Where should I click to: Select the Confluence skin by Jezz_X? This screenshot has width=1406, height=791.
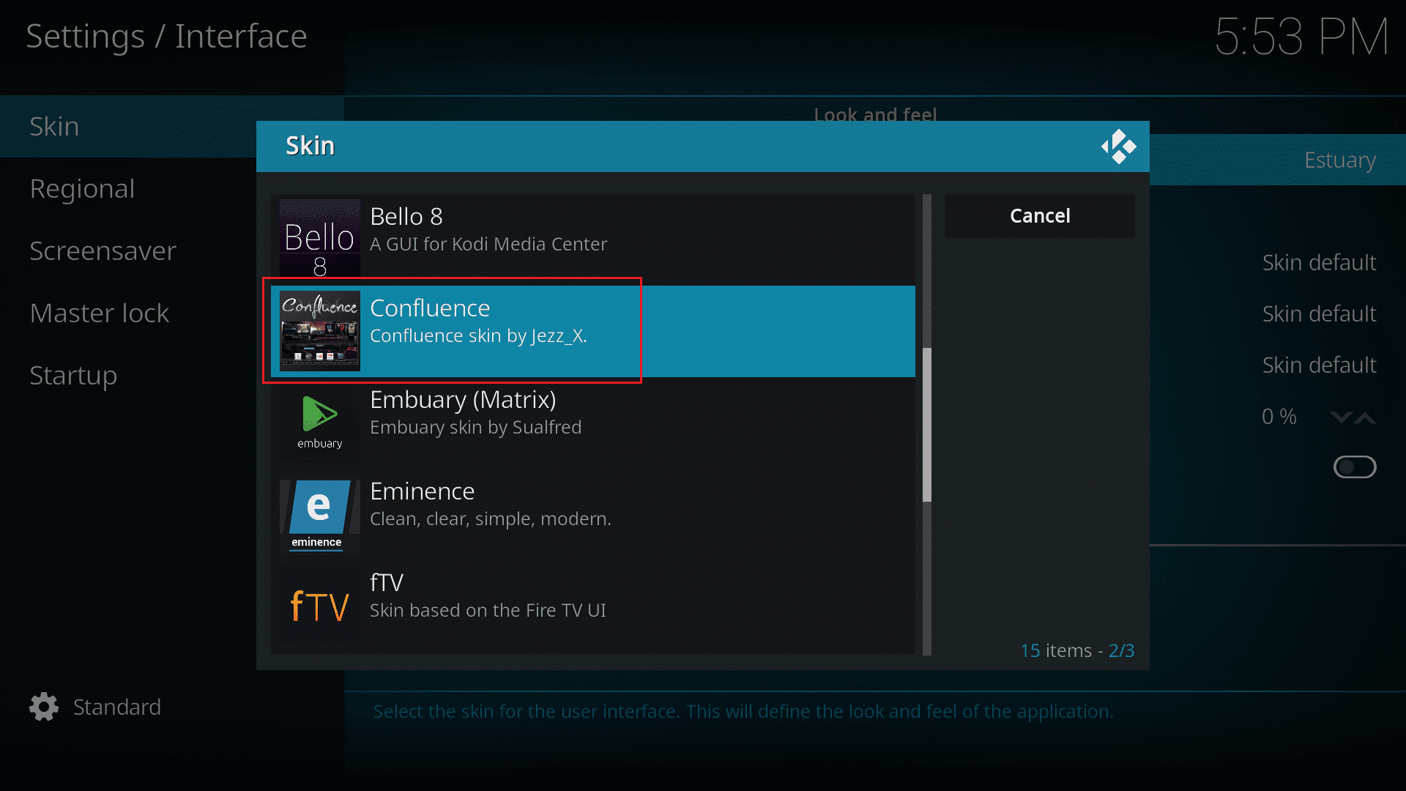tap(590, 330)
